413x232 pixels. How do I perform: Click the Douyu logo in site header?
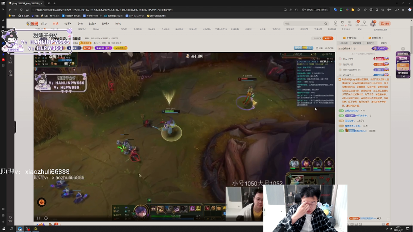[32, 23]
